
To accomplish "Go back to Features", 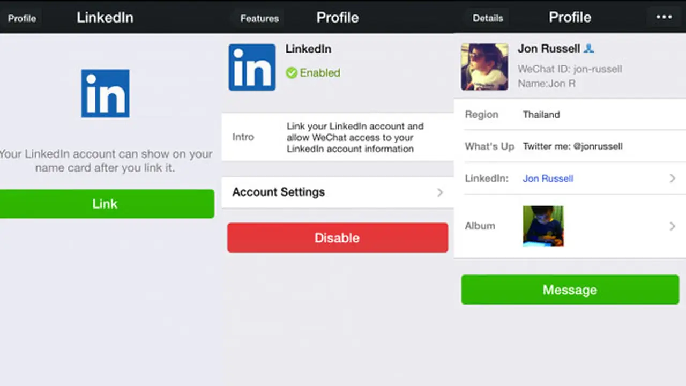I will tap(259, 18).
